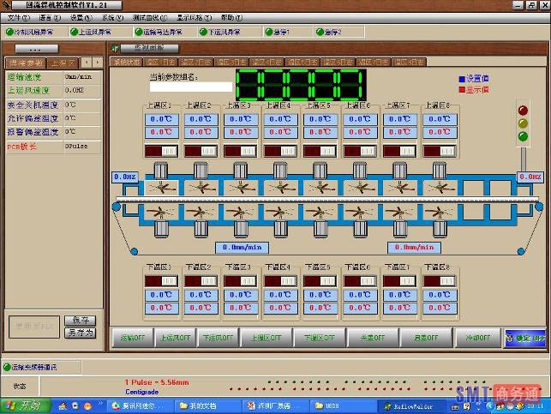This screenshot has width=551, height=414.
Task: Click the 运输OFF button
Action: (x=131, y=338)
